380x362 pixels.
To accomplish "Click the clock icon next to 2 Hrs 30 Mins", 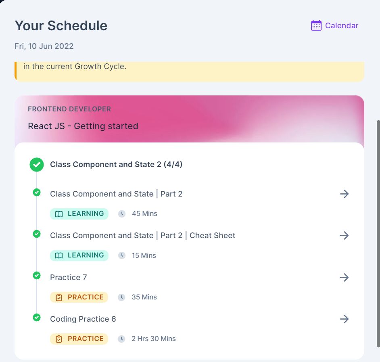I will (x=121, y=339).
